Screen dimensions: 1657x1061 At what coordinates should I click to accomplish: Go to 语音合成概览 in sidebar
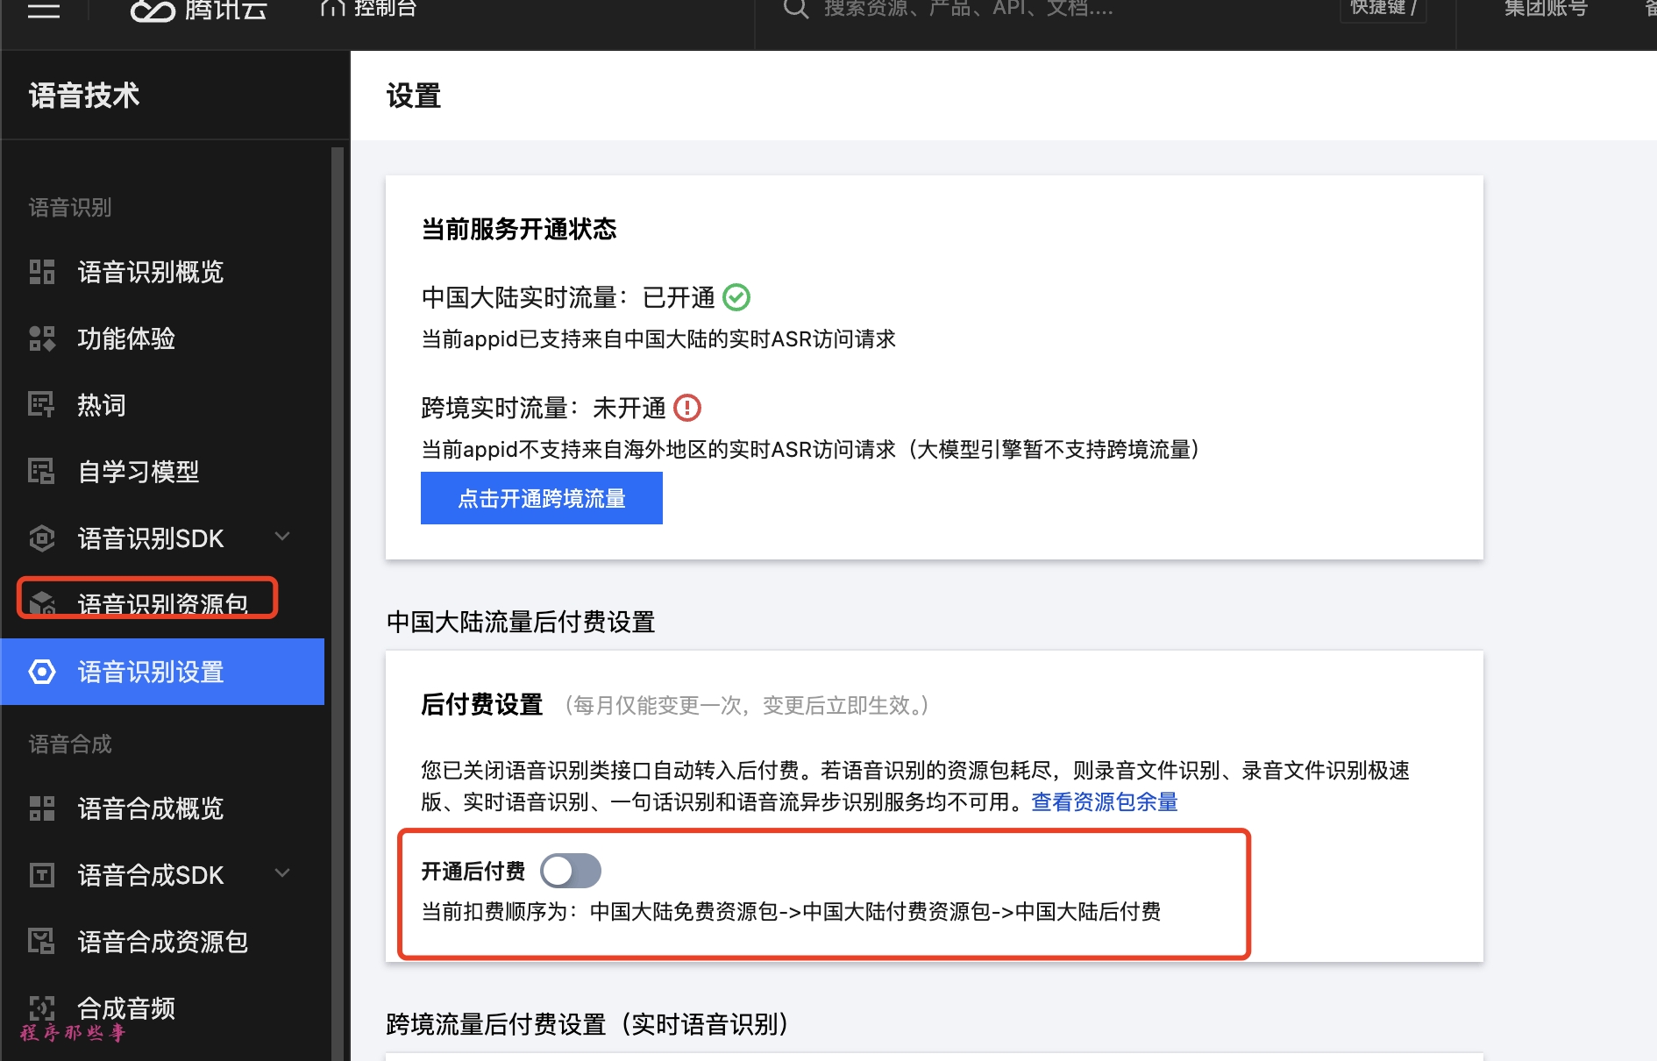151,808
